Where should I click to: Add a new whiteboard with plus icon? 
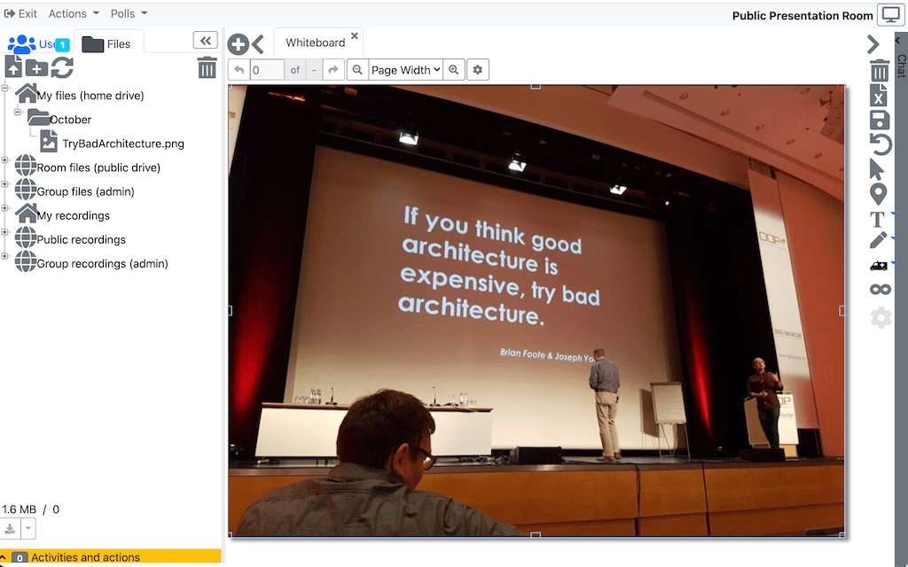point(238,44)
